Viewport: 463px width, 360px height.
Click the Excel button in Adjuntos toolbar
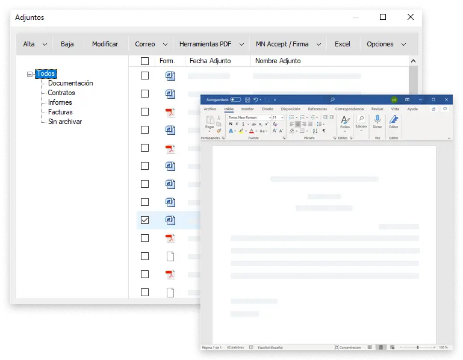point(342,44)
